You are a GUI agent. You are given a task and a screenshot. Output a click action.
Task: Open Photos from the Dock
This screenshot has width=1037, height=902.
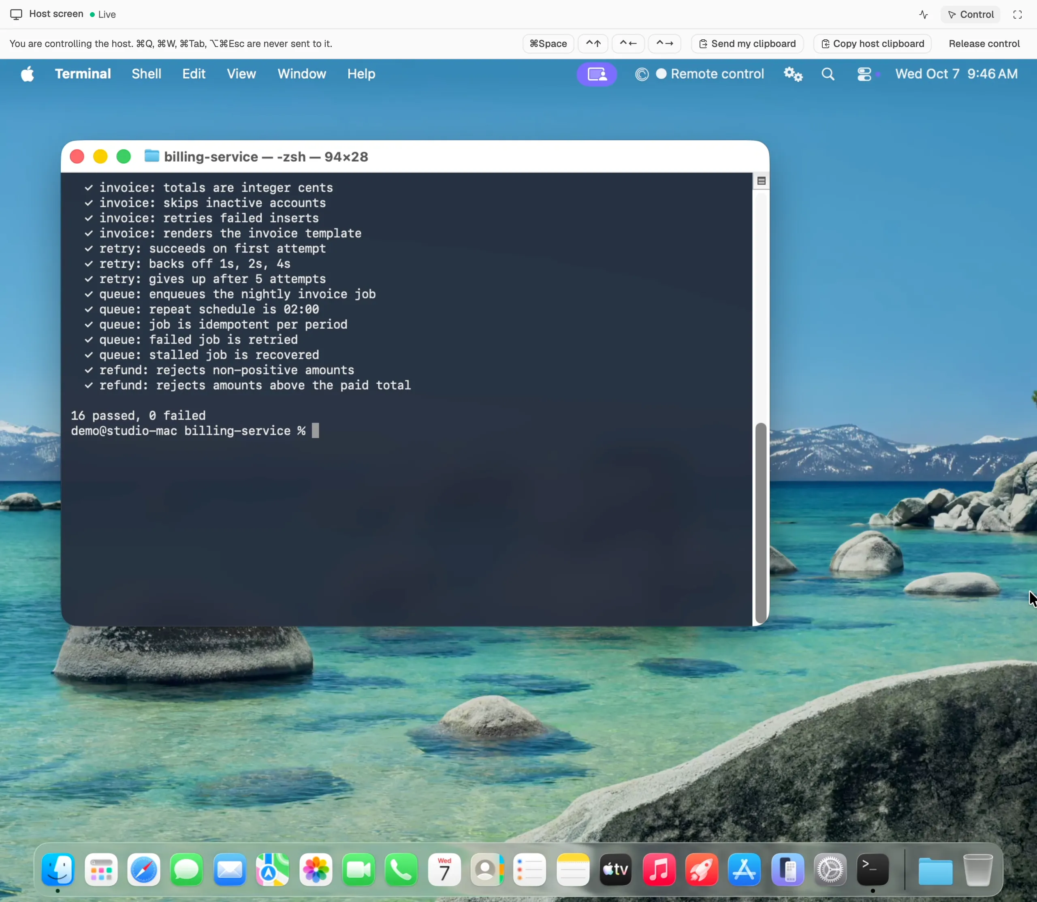click(316, 869)
